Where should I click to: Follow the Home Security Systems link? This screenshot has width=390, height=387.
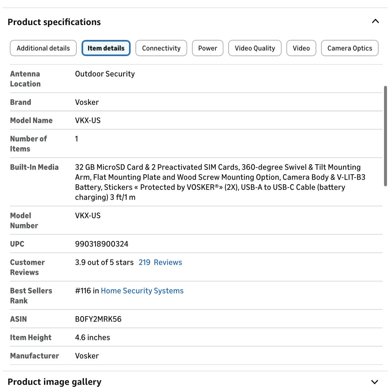pos(142,291)
